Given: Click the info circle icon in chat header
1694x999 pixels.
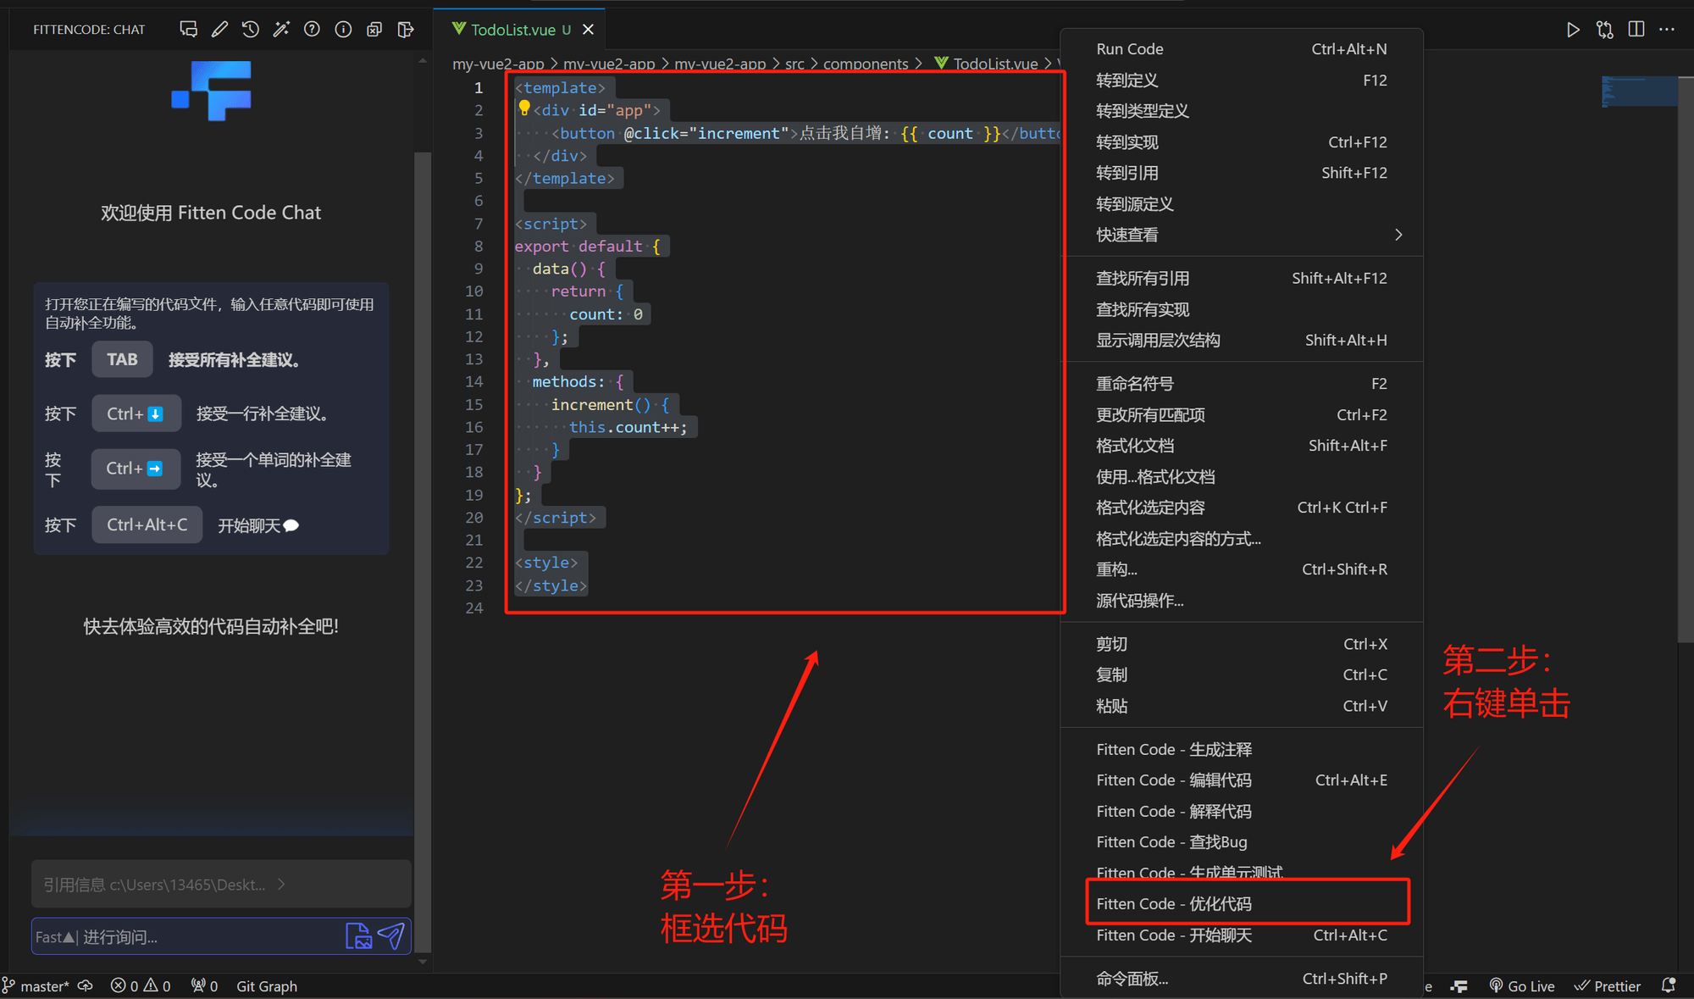Looking at the screenshot, I should pos(343,30).
